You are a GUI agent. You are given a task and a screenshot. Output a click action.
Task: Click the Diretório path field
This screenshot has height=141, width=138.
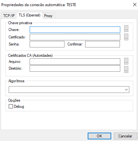coord(75,68)
